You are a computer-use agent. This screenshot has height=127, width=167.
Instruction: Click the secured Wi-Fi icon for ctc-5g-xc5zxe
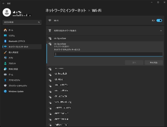tap(50, 38)
